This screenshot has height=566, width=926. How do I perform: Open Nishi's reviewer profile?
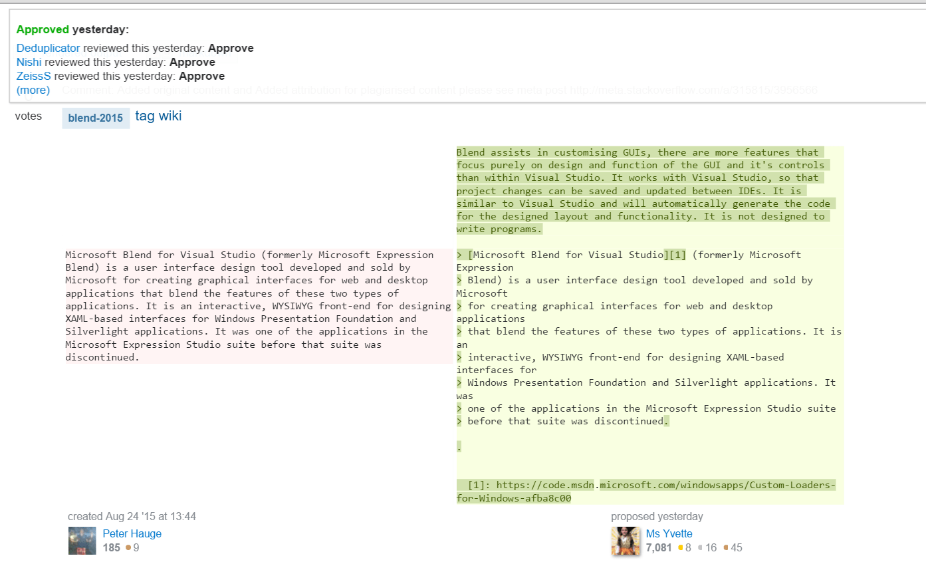[29, 62]
